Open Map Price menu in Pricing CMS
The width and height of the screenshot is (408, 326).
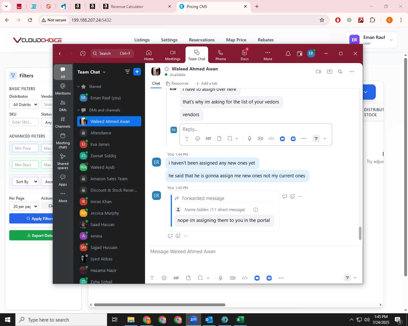pos(236,40)
